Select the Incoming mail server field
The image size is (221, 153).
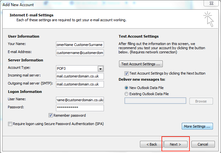(x=79, y=76)
